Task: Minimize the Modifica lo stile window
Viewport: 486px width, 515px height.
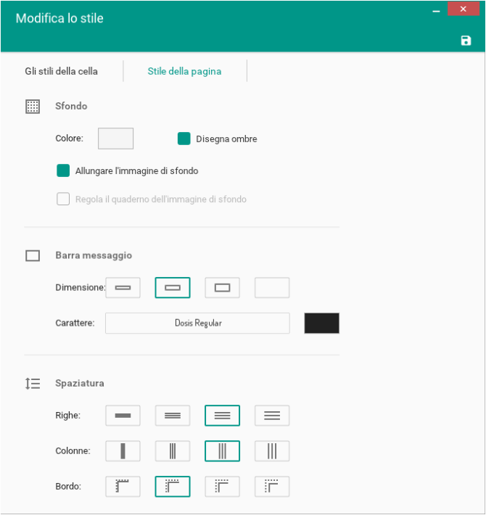Action: point(436,9)
